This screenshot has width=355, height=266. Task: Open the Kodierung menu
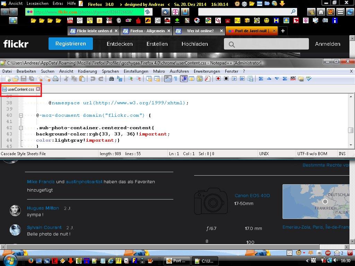pos(87,71)
